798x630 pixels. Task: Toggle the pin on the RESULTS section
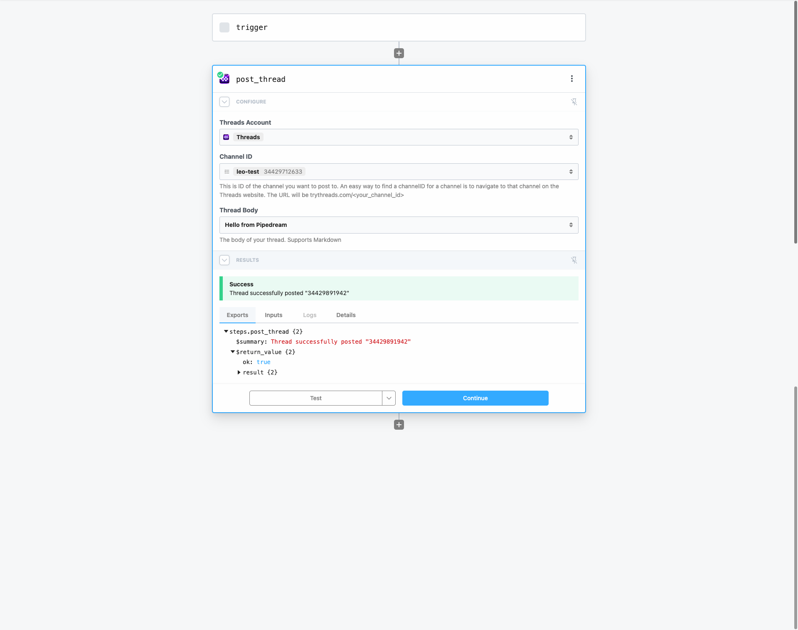click(x=574, y=260)
